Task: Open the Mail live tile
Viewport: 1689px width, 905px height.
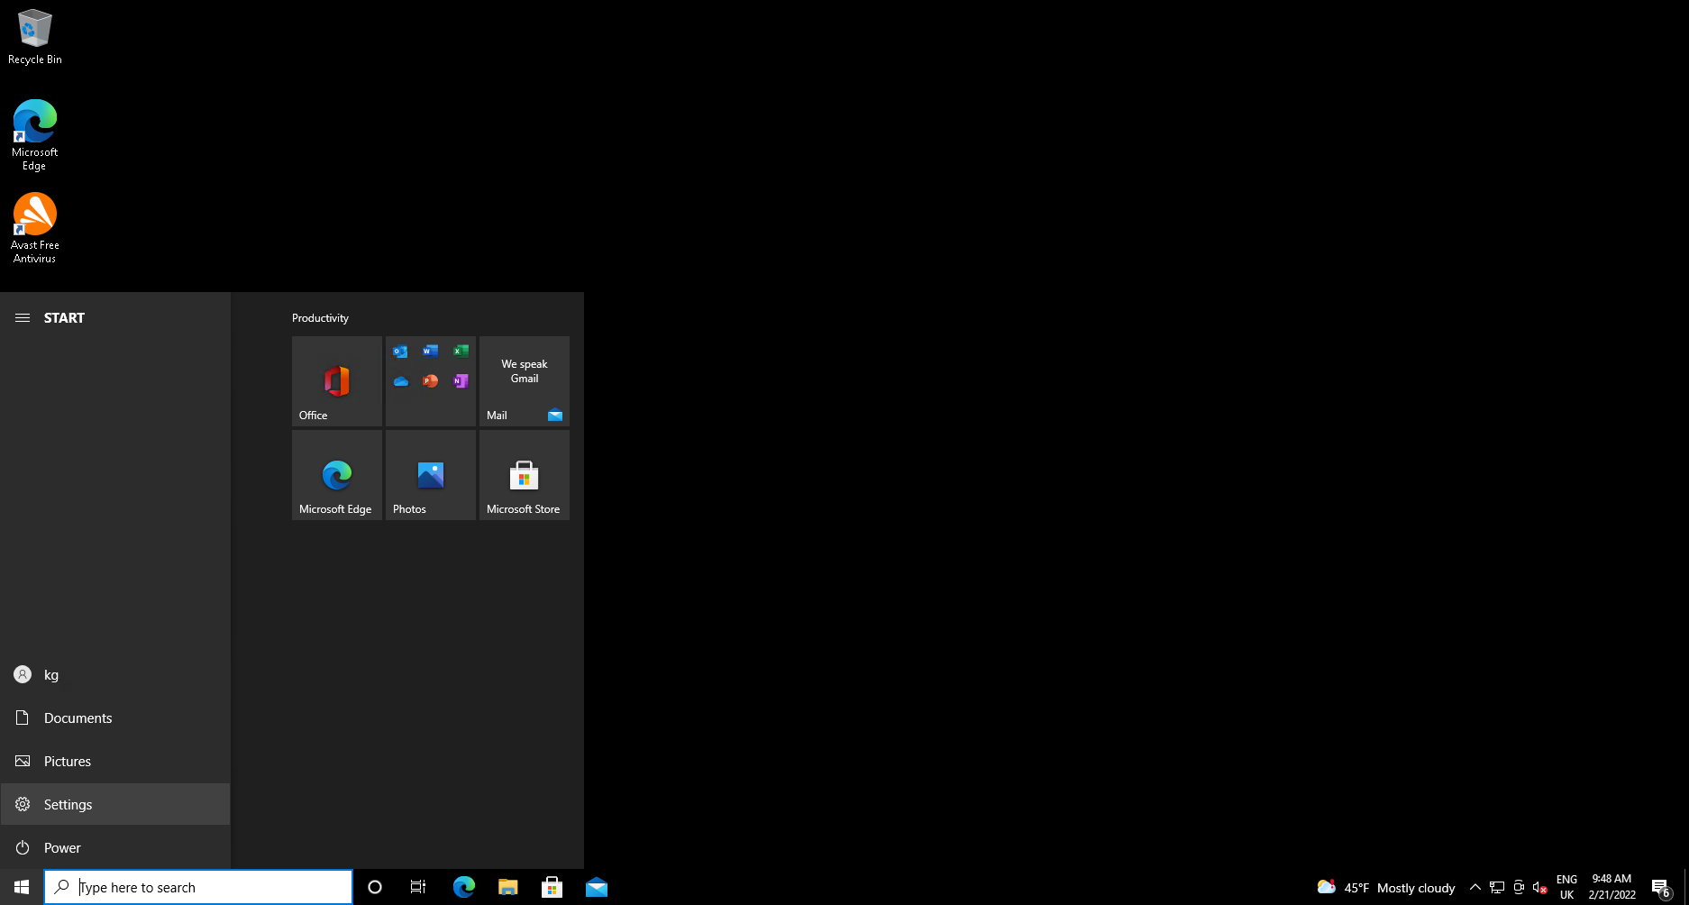Action: point(525,381)
